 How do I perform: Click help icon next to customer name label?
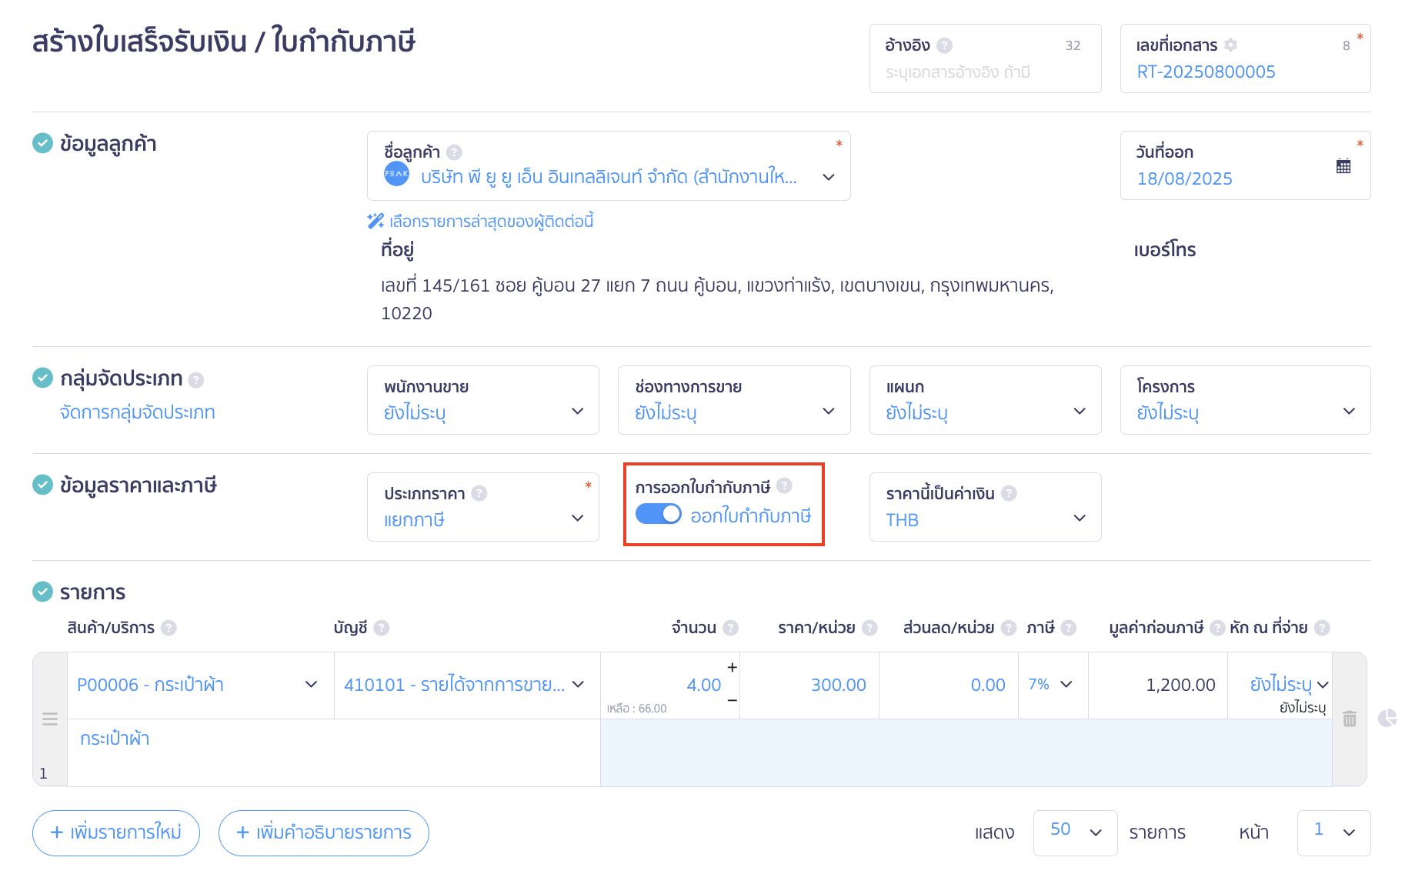click(x=455, y=152)
